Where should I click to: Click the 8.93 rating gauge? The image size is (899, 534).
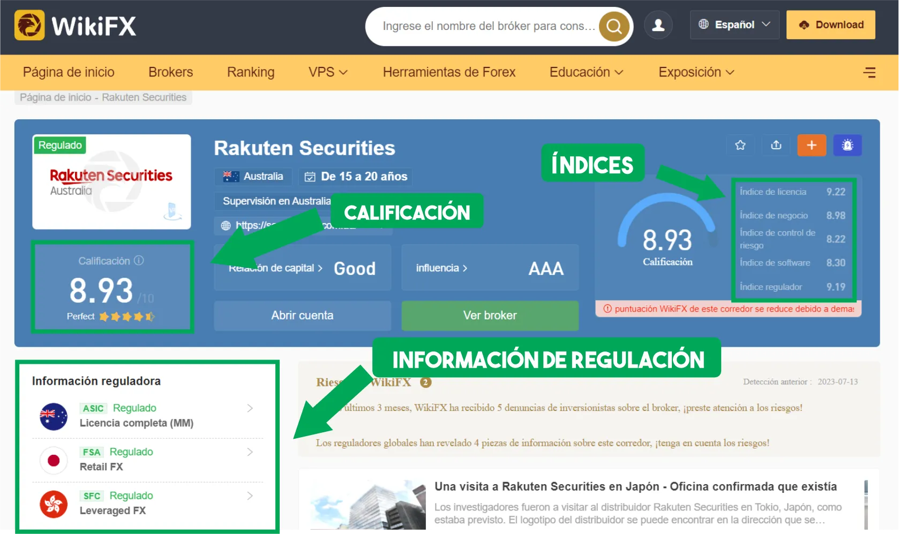[x=667, y=230]
